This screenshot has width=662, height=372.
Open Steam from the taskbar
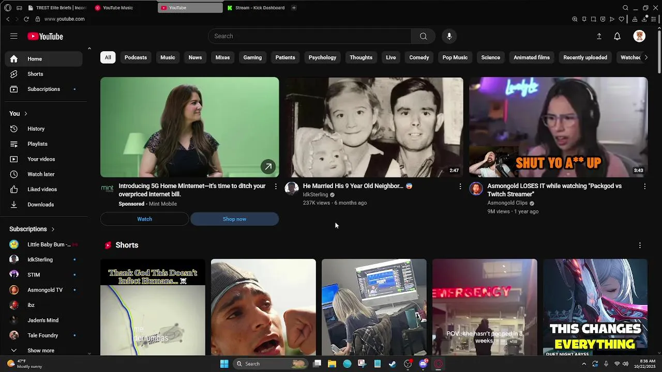393,364
